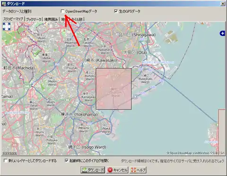Screen dimensions: 227x176
Task: Click the JOSM icon in the title bar
Action: tap(4, 3)
